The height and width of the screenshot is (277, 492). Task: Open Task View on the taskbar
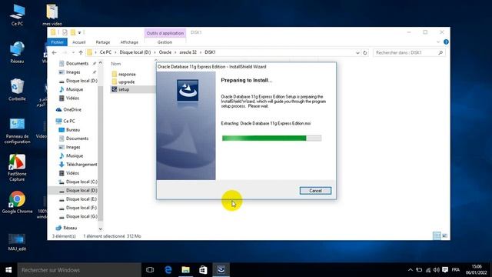(x=150, y=270)
